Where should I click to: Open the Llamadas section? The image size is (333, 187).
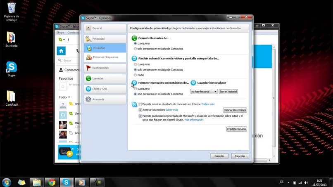(105, 78)
